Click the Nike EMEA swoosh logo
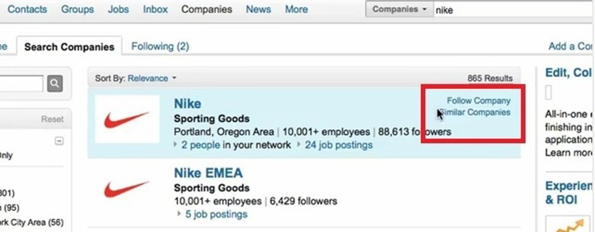This screenshot has height=232, width=595. point(127,189)
